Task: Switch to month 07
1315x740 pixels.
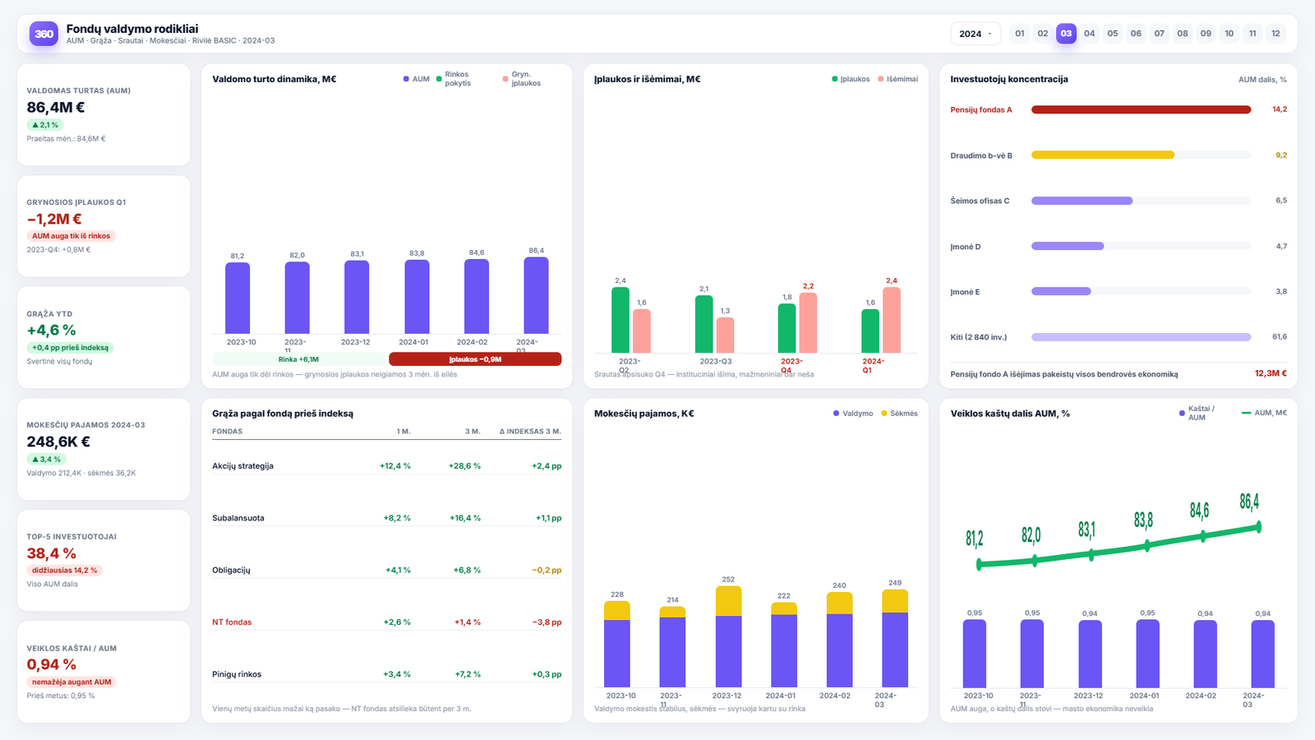Action: click(1160, 34)
